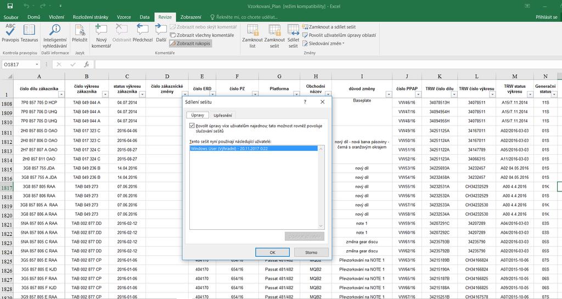The width and height of the screenshot is (562, 299).
Task: Open Inteligentní vyhledávání smart lookup
Action: [x=55, y=36]
